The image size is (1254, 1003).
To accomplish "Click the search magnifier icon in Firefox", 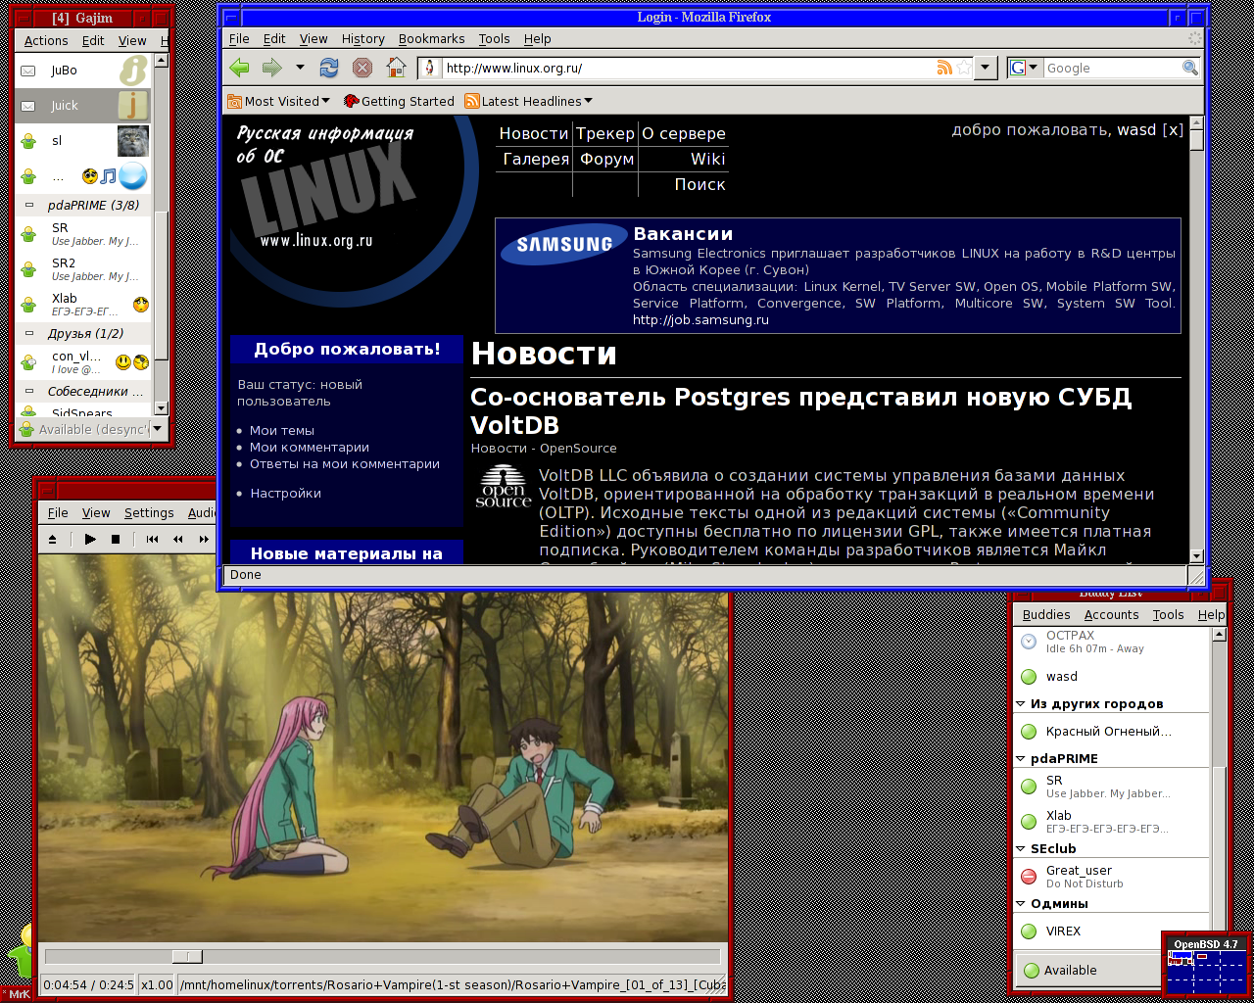I will tap(1189, 68).
